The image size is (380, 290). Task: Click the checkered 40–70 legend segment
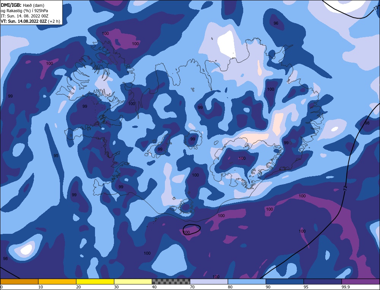(171, 282)
